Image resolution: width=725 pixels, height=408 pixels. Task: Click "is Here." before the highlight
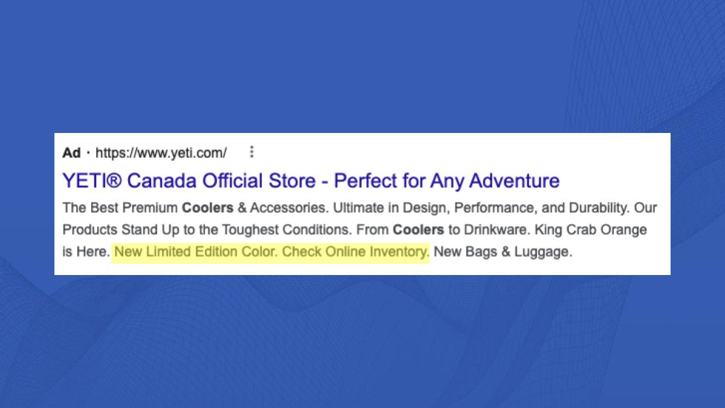pos(86,251)
